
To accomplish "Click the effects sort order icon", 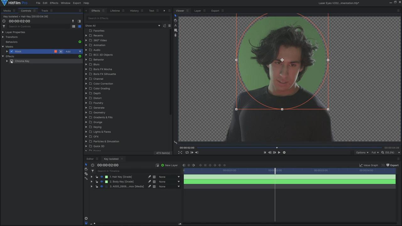I will tap(164, 26).
